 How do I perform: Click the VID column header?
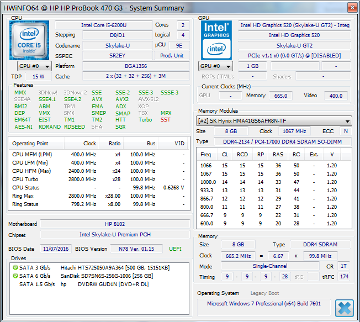point(173,144)
